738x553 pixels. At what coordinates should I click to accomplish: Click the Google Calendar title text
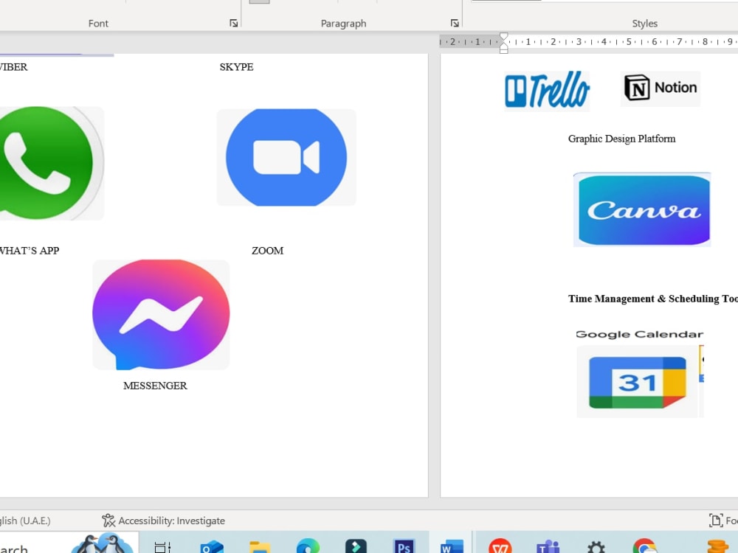pyautogui.click(x=639, y=334)
